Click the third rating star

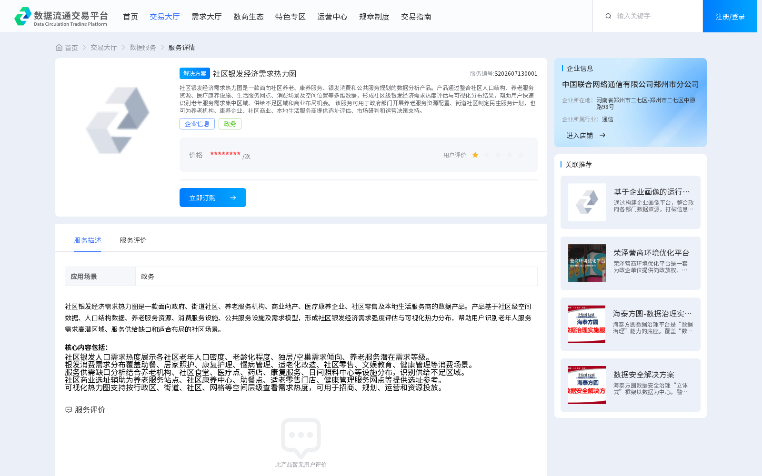[x=498, y=155]
